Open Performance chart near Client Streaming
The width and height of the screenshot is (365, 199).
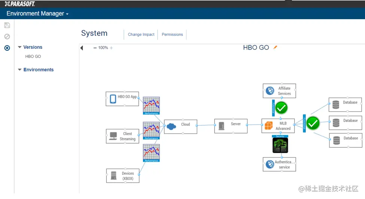click(151, 131)
